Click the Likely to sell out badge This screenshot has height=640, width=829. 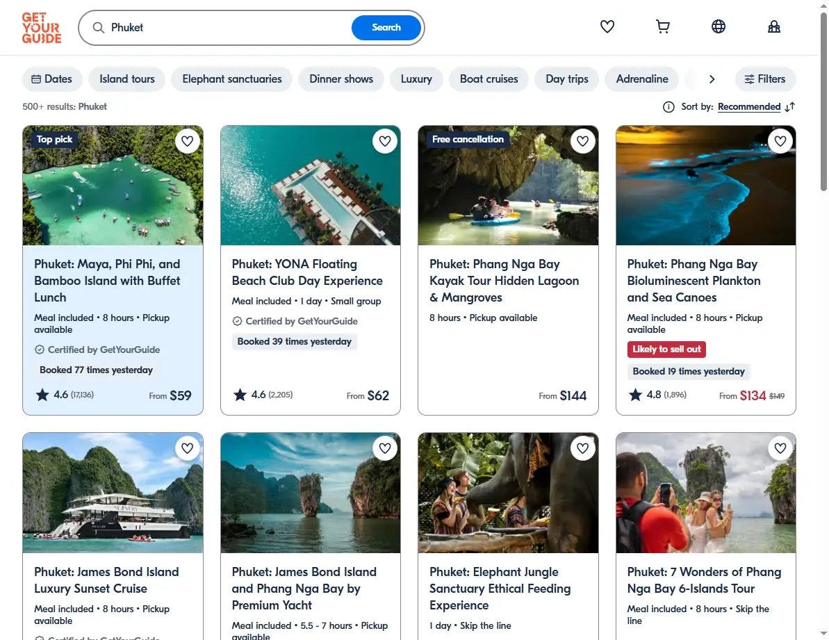click(x=666, y=350)
